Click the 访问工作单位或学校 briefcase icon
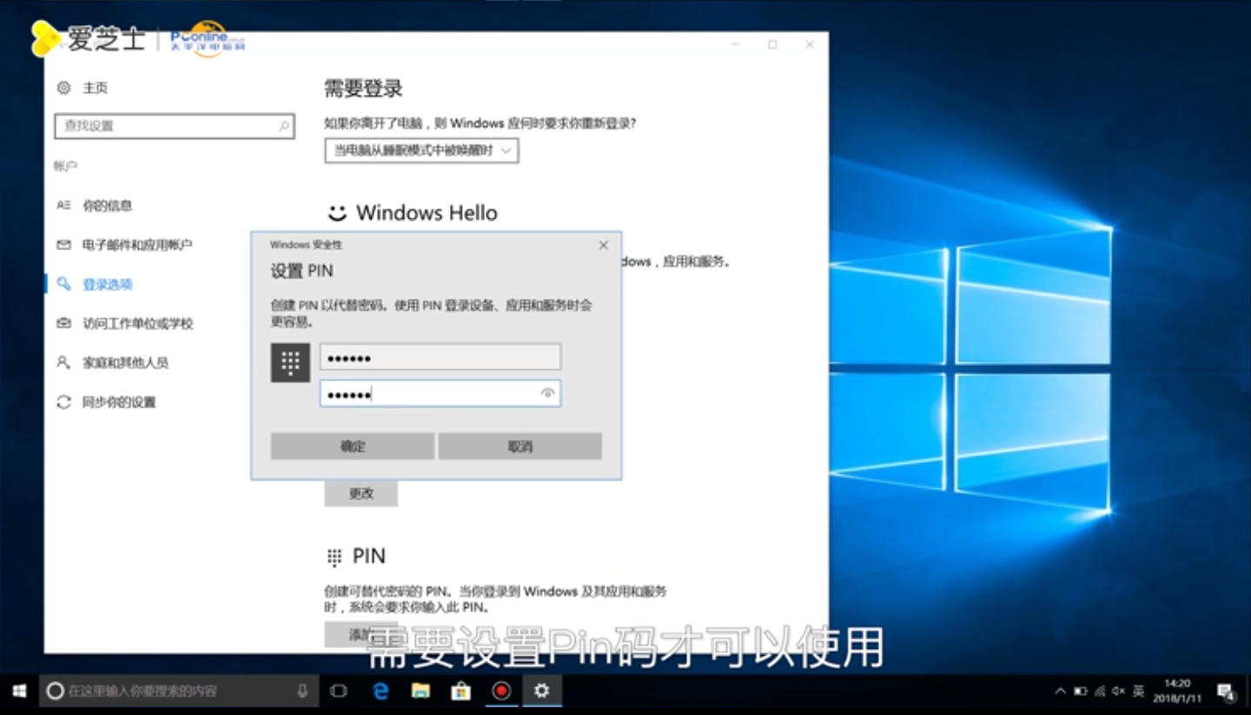 pos(63,323)
